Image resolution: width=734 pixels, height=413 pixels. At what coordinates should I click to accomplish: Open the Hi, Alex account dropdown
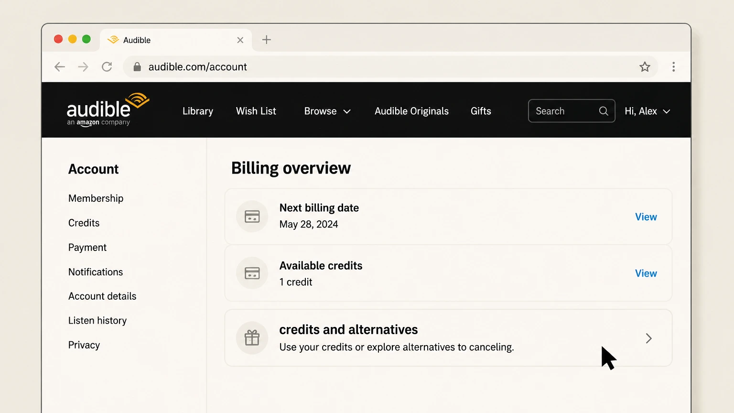(648, 111)
